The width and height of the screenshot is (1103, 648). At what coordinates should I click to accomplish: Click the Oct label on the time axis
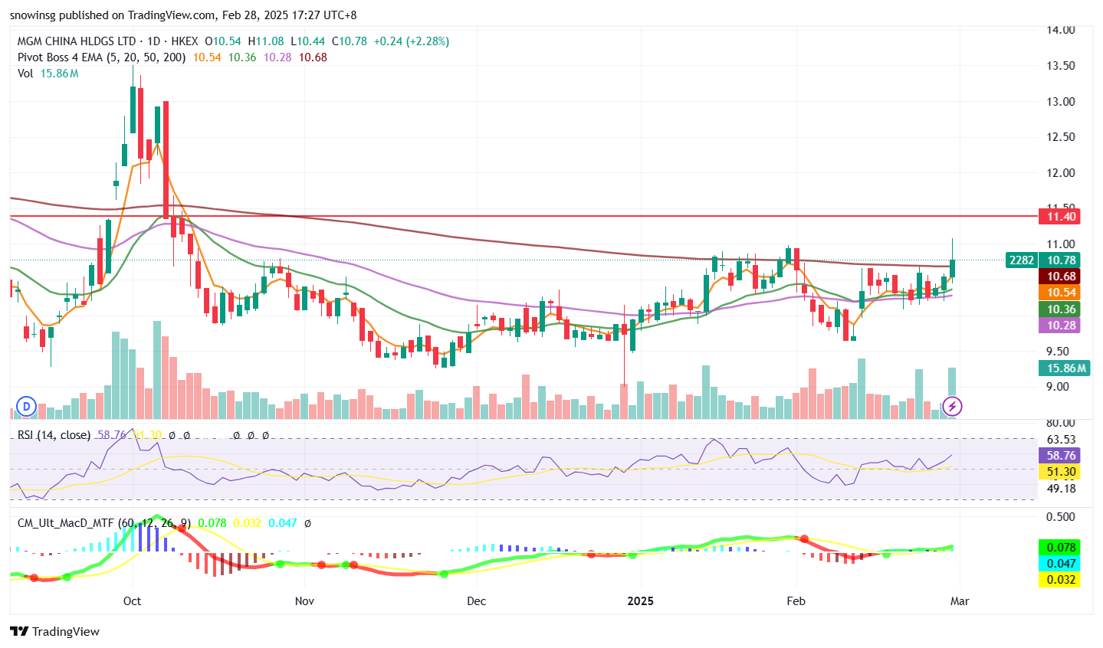[132, 601]
